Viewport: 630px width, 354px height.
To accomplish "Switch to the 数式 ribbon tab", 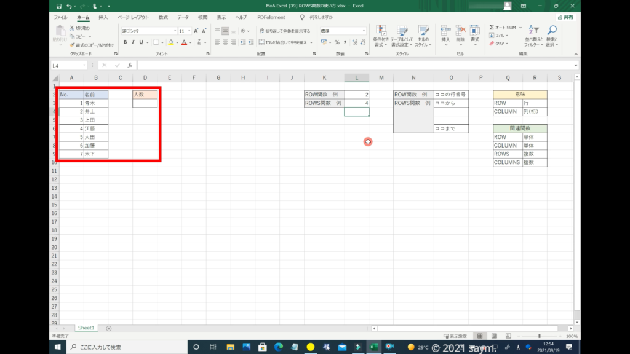I will (163, 17).
